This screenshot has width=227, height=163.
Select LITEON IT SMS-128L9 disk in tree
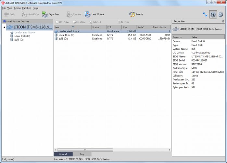pos(30,27)
